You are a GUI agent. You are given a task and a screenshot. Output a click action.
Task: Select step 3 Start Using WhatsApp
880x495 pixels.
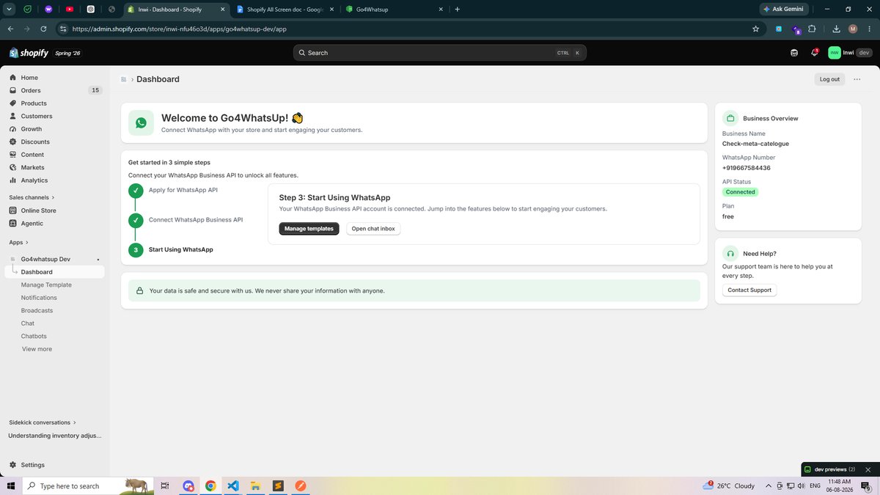click(180, 249)
